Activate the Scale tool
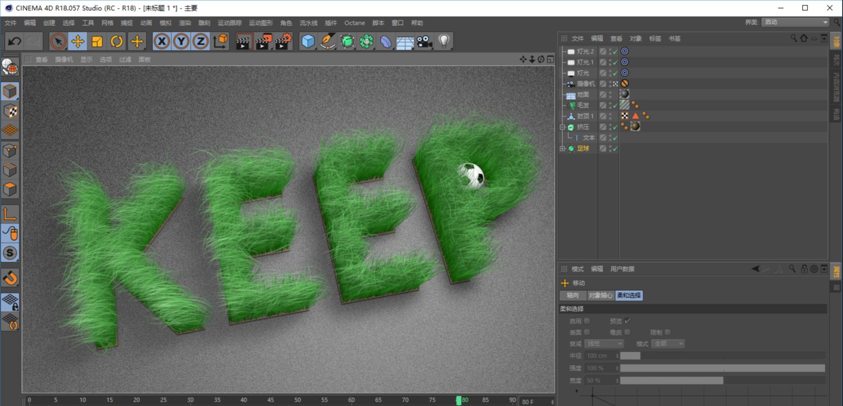Viewport: 843px width, 406px height. pos(97,41)
